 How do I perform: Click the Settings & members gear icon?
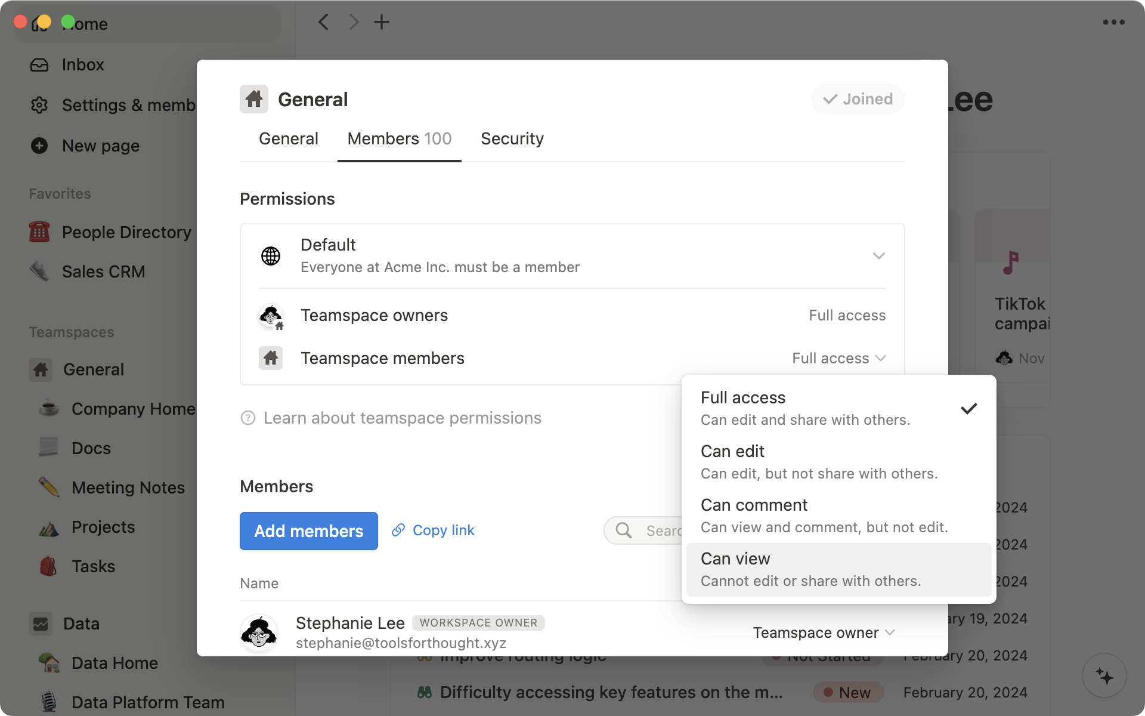tap(39, 105)
